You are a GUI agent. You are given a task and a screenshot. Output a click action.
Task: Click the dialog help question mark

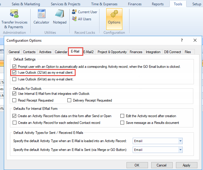click(182, 40)
